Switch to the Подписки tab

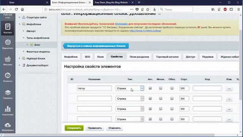[x=208, y=57]
